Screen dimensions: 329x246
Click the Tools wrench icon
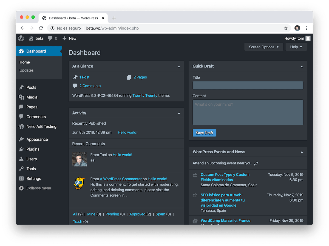pos(21,169)
